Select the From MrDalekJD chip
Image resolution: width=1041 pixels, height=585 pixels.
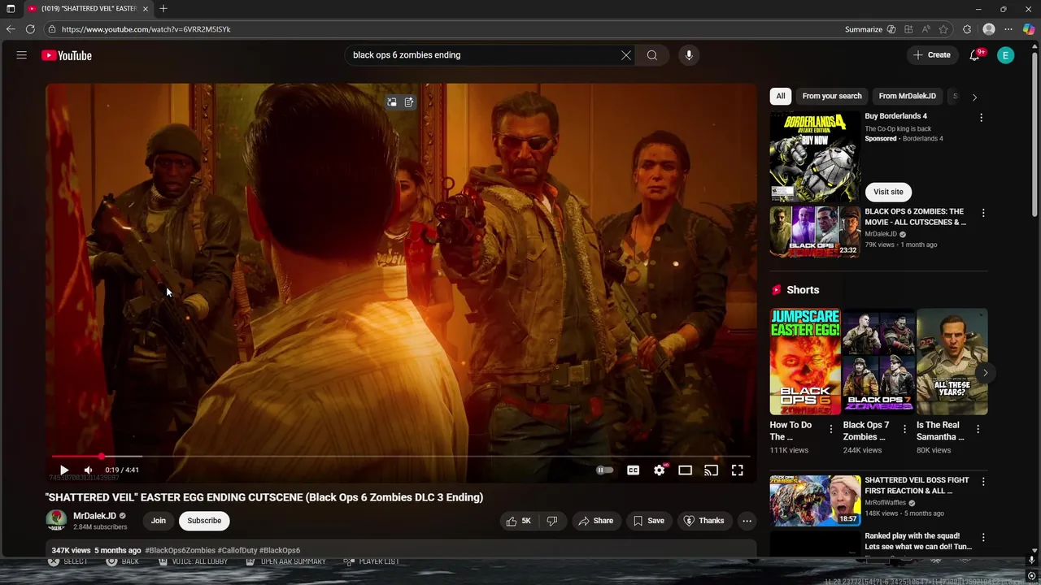(907, 96)
